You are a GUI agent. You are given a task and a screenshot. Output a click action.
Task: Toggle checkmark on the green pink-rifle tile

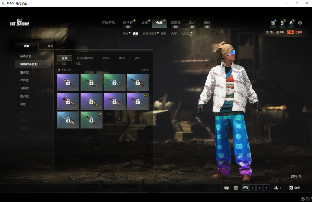pos(99,114)
